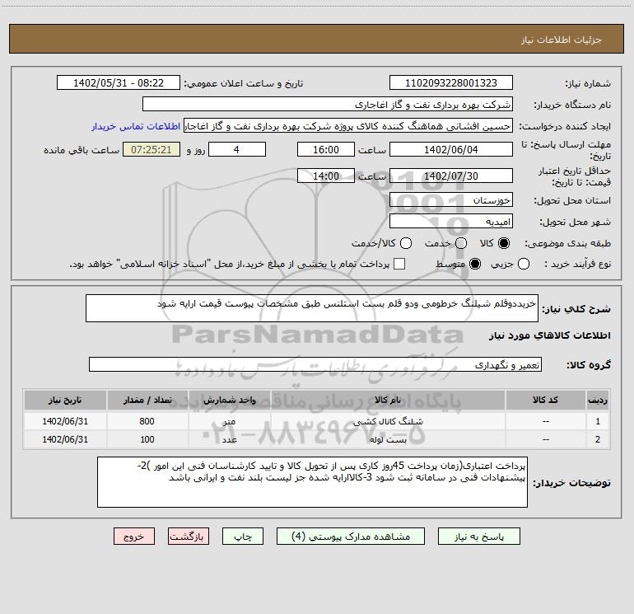
Task: Select the خدمت radio button
Action: [461, 243]
